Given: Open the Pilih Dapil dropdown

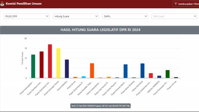Looking at the screenshot, I should (175, 16).
